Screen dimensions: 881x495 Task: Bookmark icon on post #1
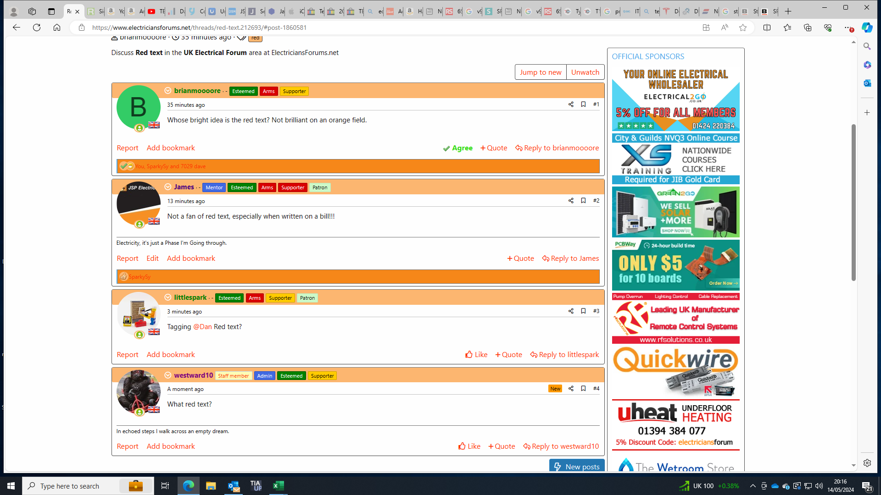tap(583, 104)
